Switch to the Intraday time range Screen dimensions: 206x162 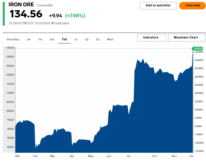click(13, 39)
